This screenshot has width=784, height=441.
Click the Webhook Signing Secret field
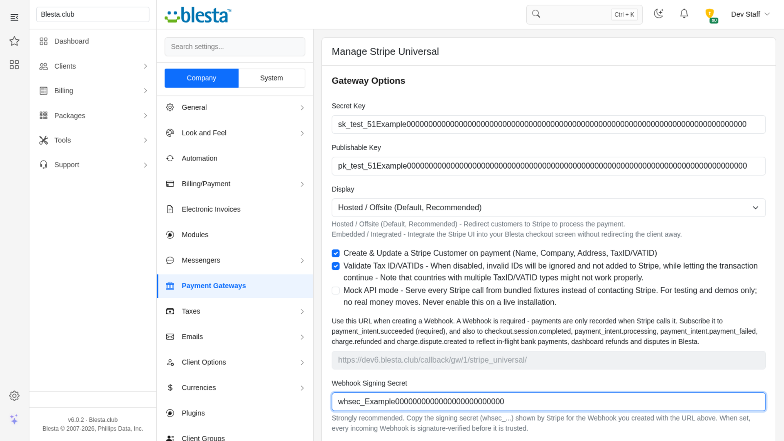coord(548,402)
